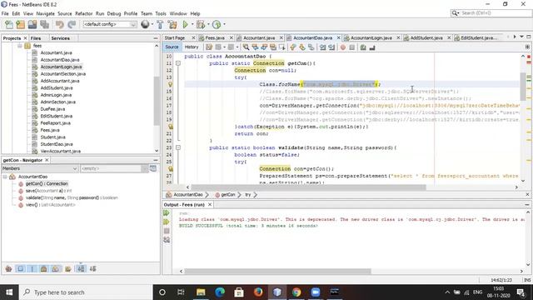The image size is (533, 300).
Task: Click the globe browser icon in toolbar
Action: [145, 24]
